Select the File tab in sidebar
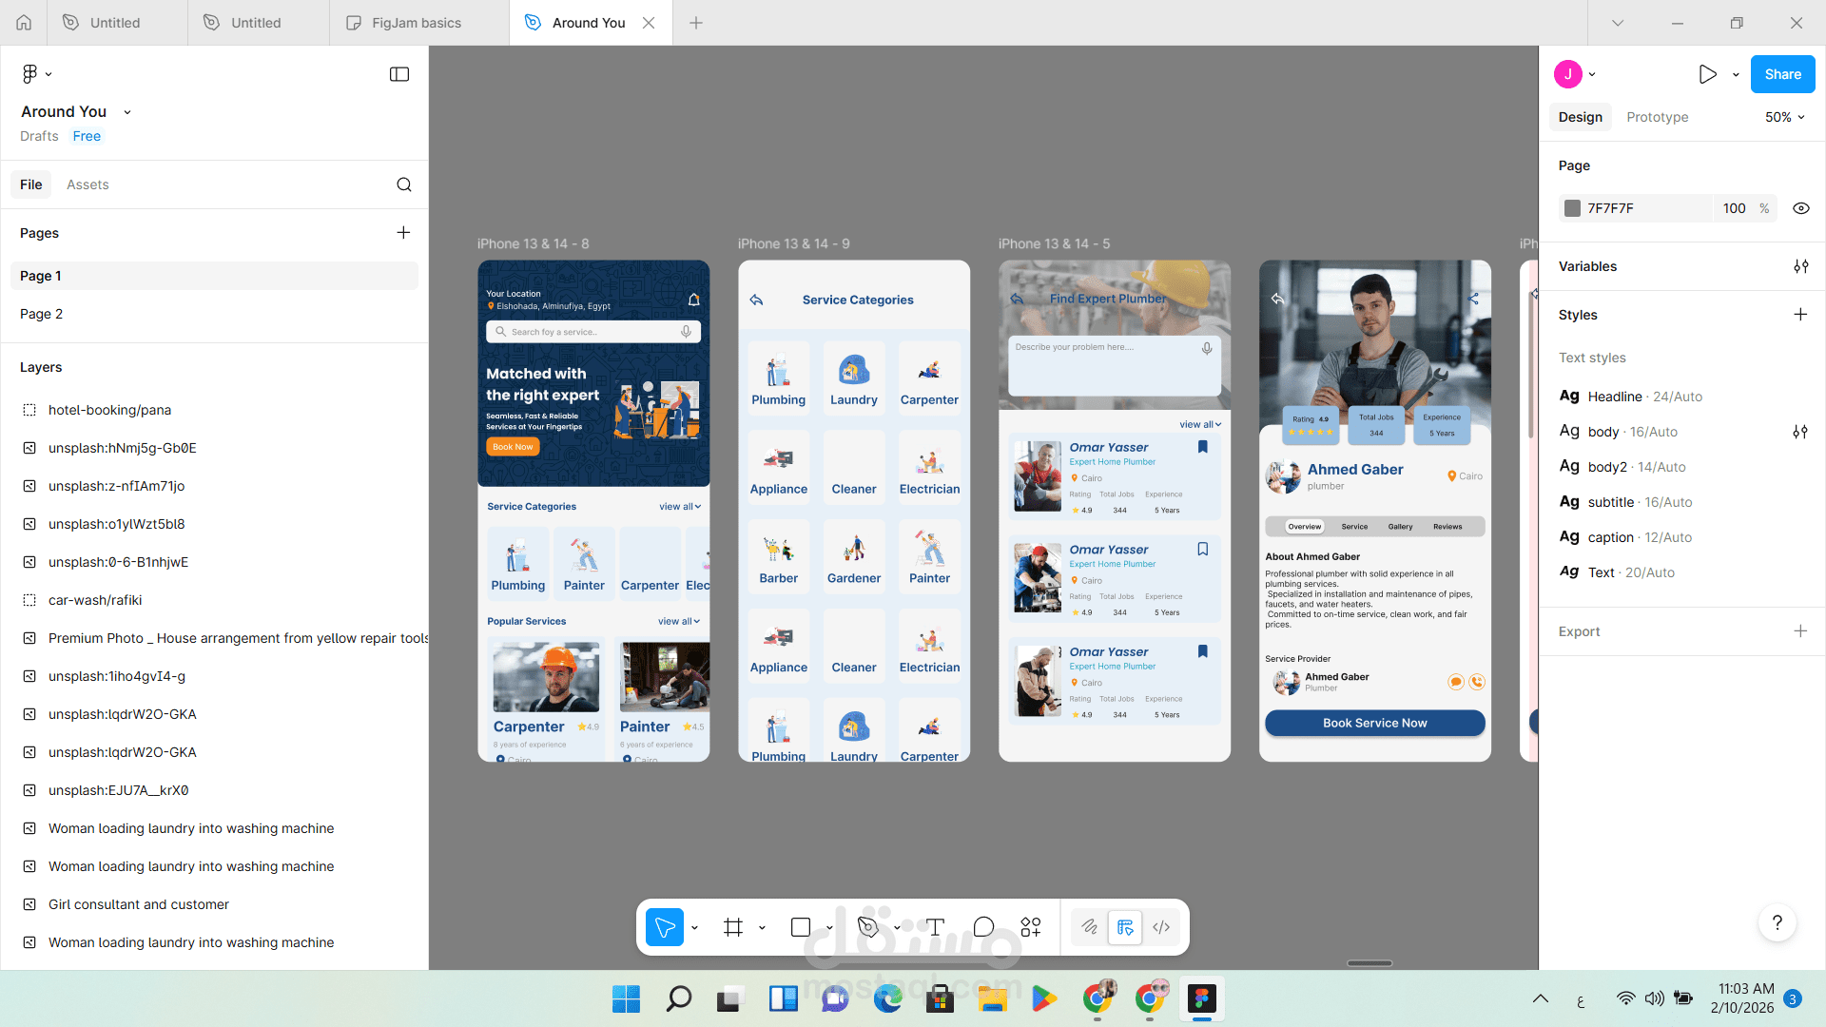1826x1027 pixels. pos(31,184)
